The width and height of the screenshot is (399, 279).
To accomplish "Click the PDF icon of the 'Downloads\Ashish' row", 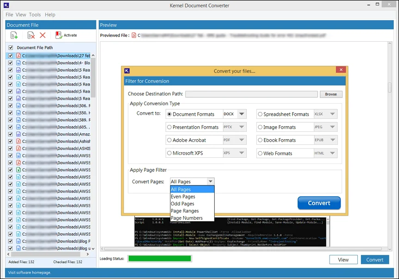I will pos(19,141).
